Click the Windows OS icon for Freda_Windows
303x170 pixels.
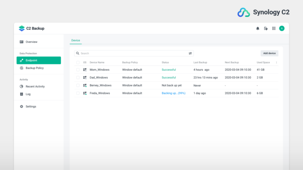(x=85, y=93)
